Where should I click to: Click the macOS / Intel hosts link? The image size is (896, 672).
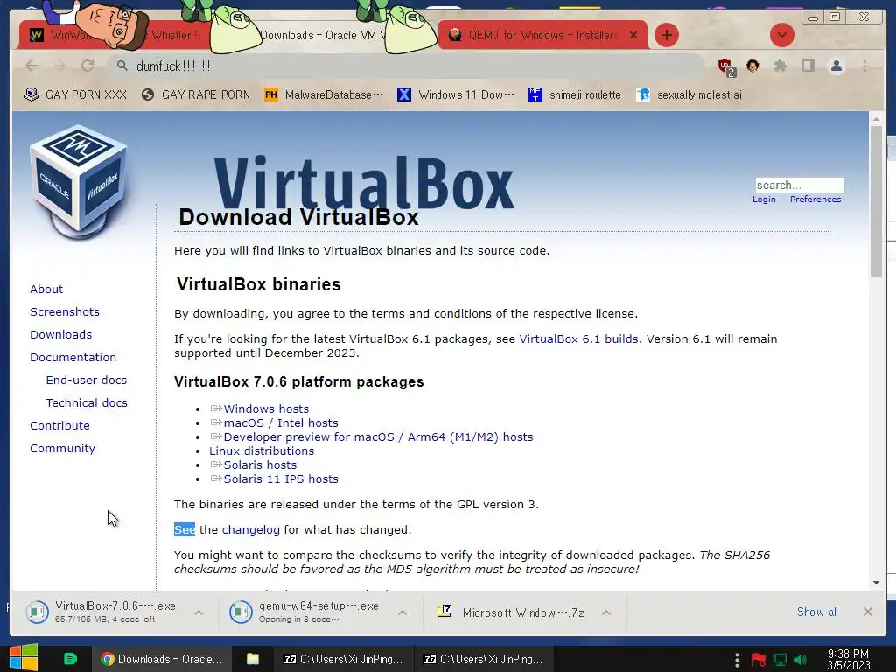tap(281, 423)
